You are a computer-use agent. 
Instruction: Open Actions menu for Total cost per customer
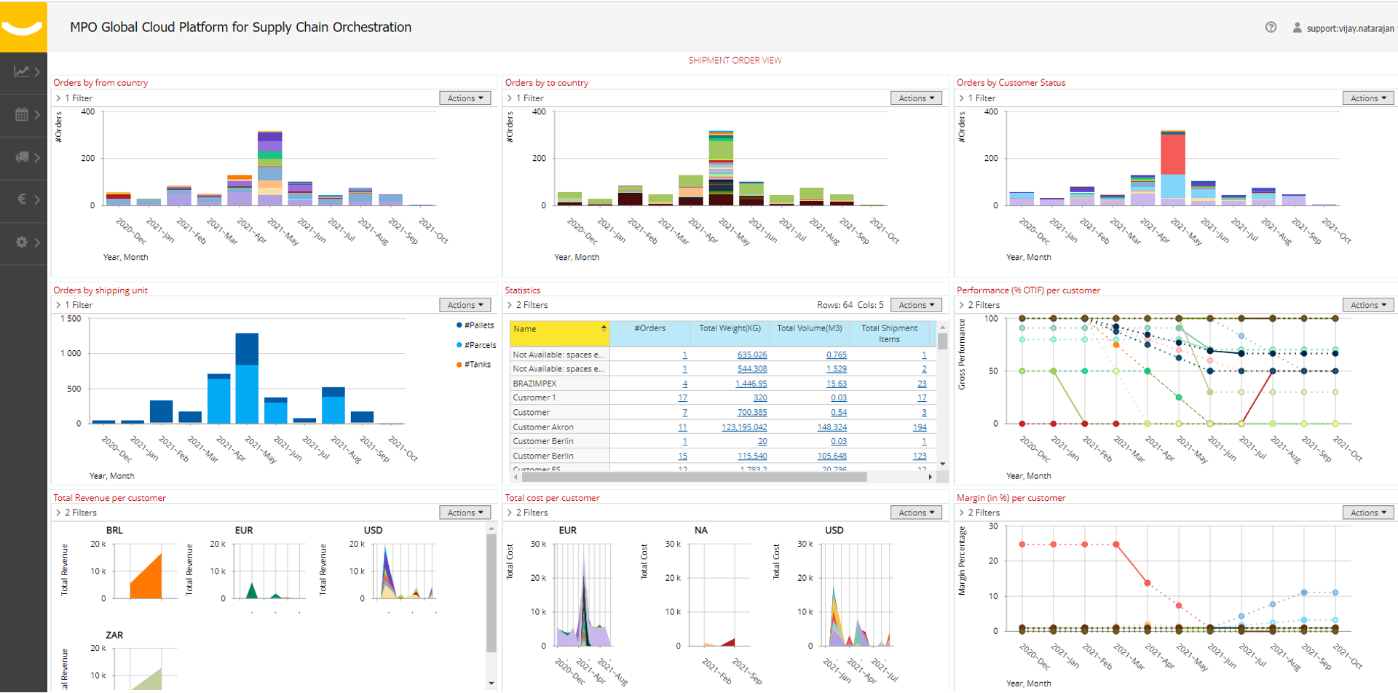(x=917, y=512)
